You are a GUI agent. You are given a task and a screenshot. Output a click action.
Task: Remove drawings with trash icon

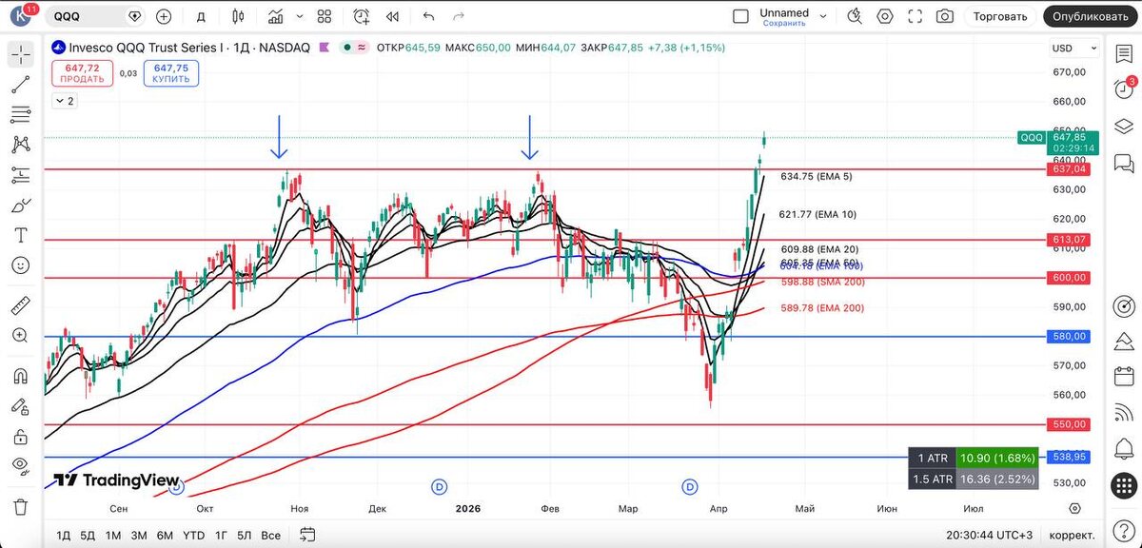(x=20, y=505)
